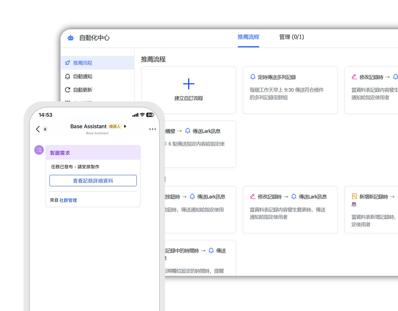This screenshot has height=311, width=398.
Task: Click the 新增新記錄時 card icon
Action: tap(354, 196)
